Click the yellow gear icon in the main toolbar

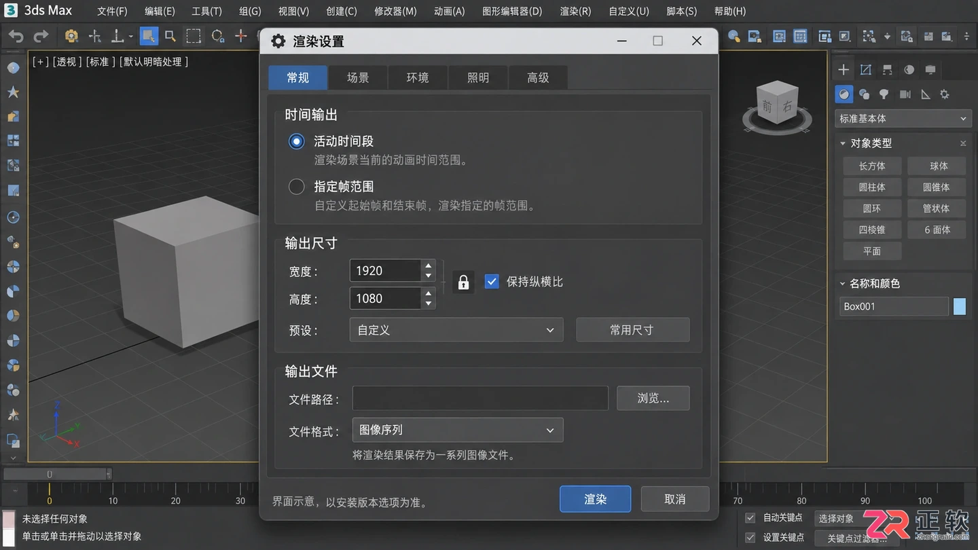coord(71,36)
